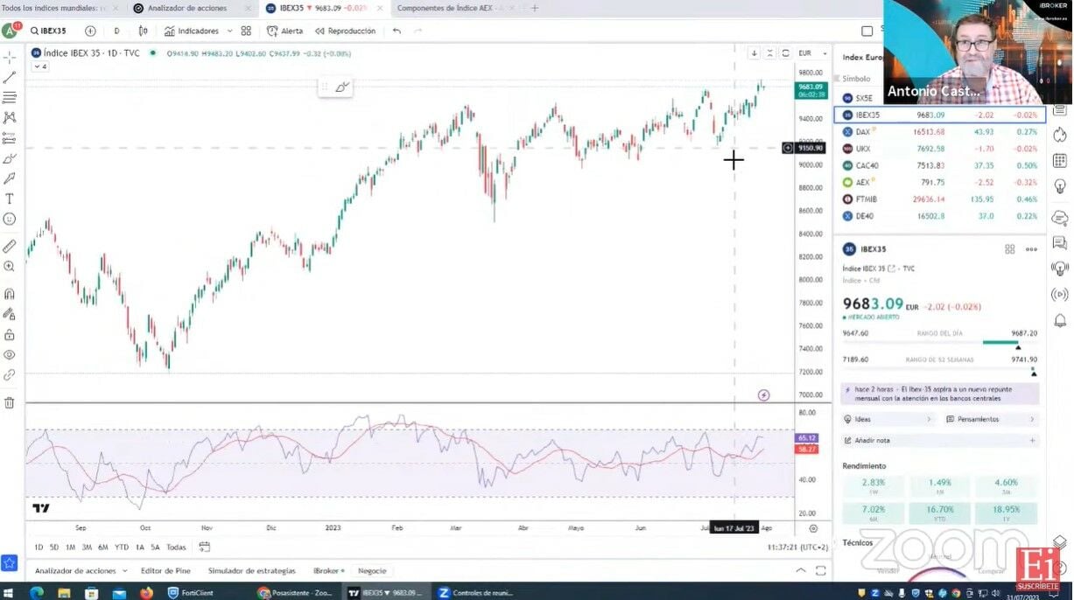The width and height of the screenshot is (1074, 600).
Task: Select UKX row in watchlist
Action: 939,149
